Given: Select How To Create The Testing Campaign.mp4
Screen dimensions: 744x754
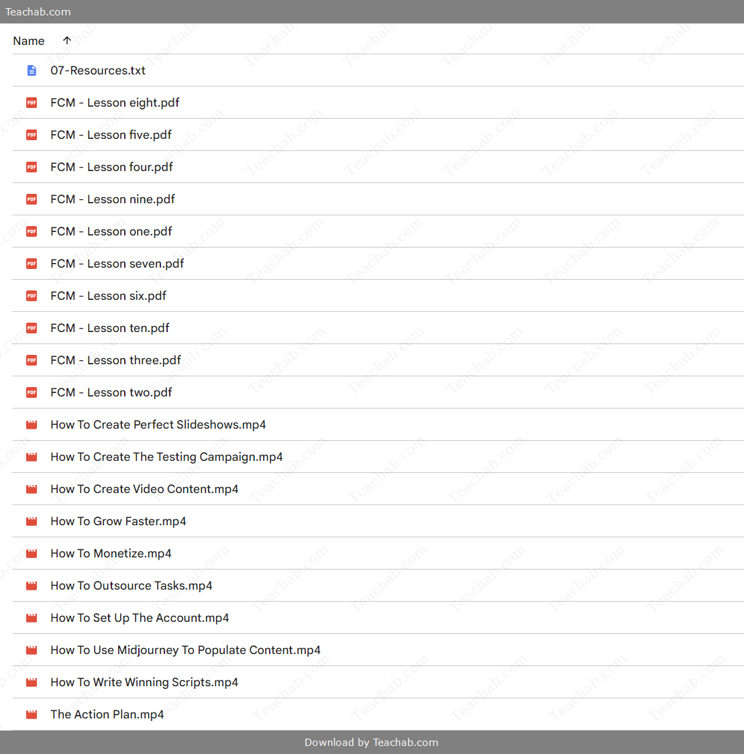Looking at the screenshot, I should tap(166, 457).
